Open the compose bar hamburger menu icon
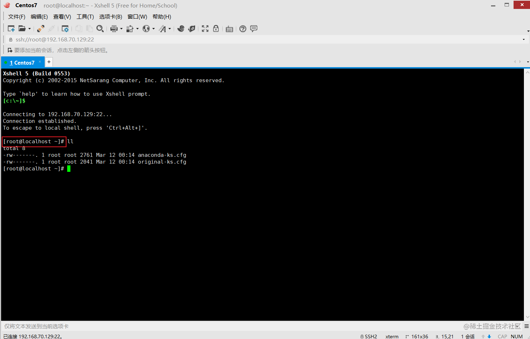This screenshot has height=339, width=530. [526, 326]
